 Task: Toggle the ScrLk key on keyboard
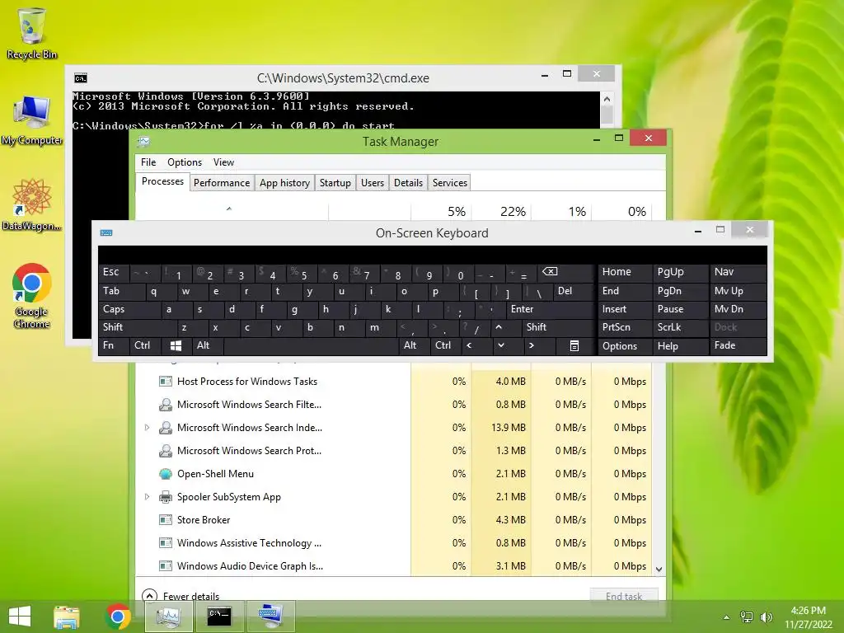coord(679,327)
